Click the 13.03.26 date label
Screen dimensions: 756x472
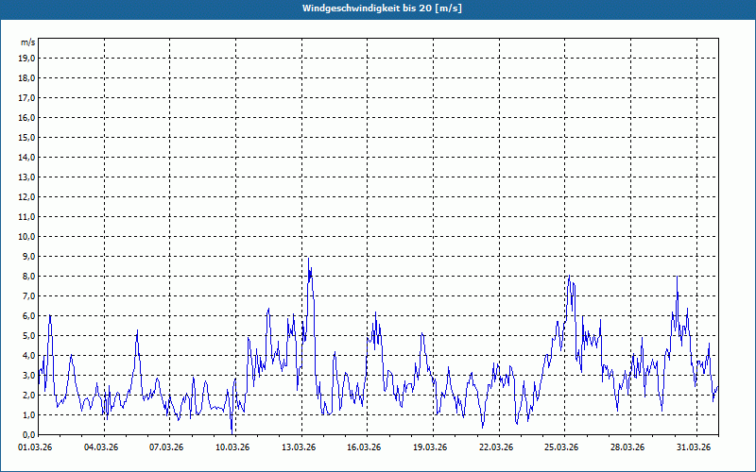coord(299,447)
